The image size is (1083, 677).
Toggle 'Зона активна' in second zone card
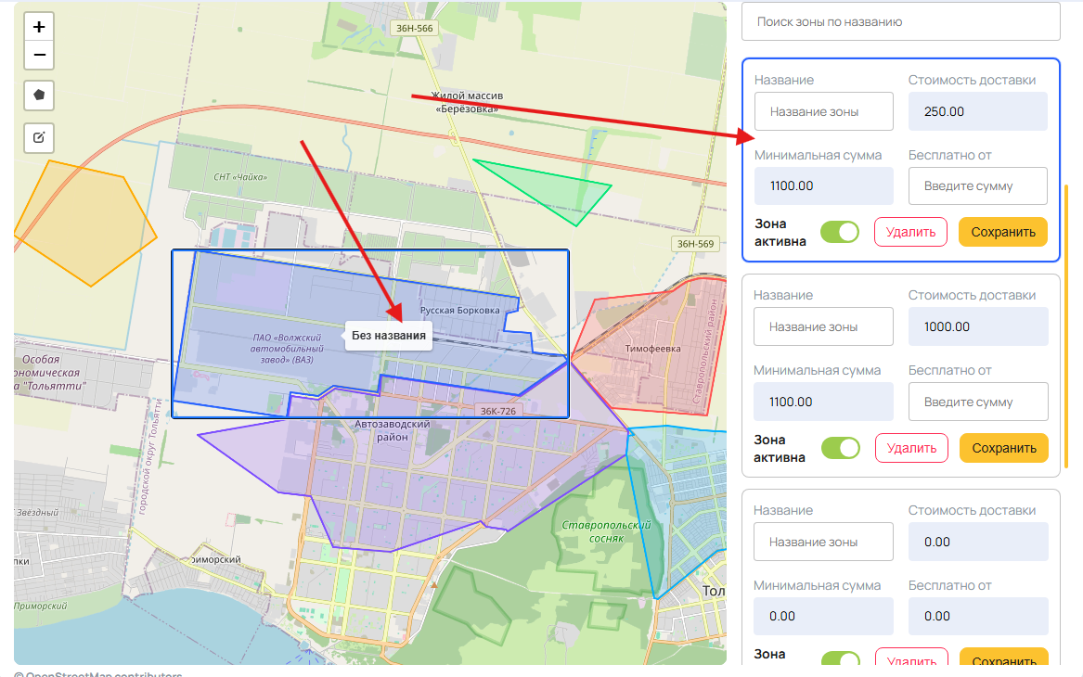tap(841, 448)
